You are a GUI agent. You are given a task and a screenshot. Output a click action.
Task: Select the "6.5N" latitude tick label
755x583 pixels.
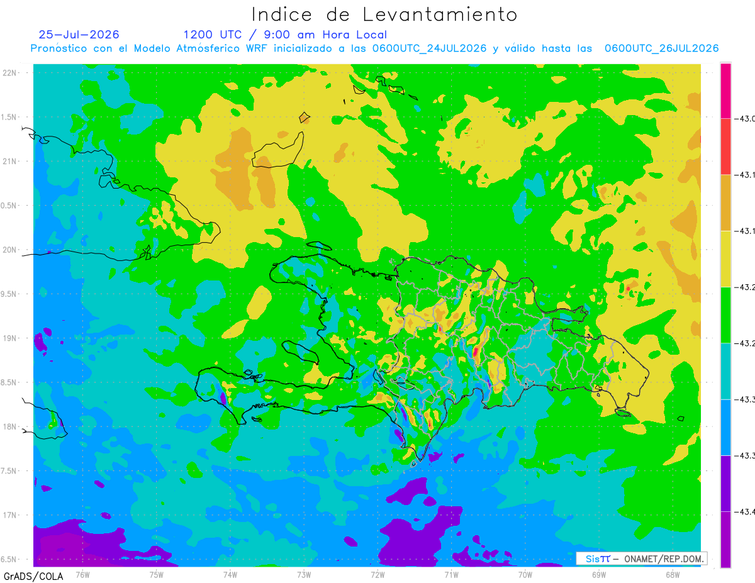(9, 559)
